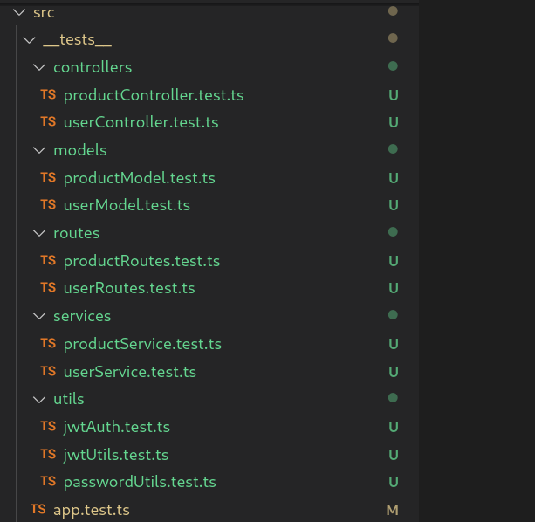This screenshot has height=522, width=535.
Task: Click TS icon beside userService.test.ts
Action: (x=48, y=372)
